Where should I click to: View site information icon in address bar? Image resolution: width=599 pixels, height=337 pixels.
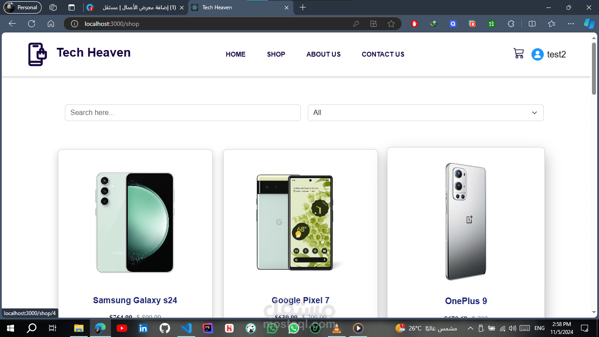(x=75, y=24)
